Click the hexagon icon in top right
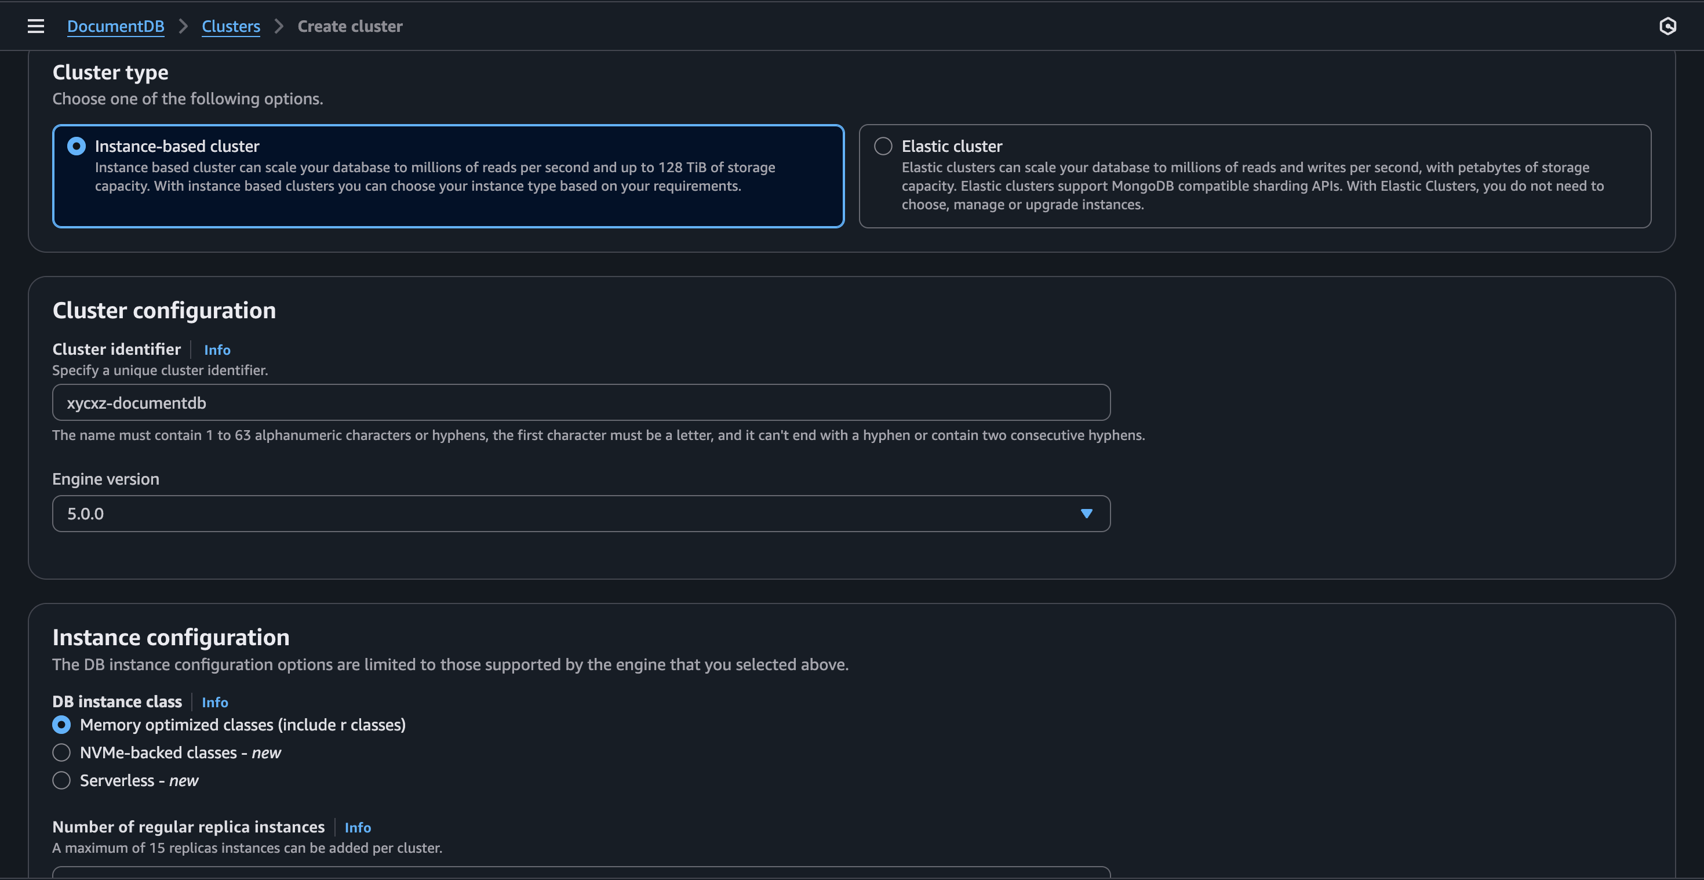Screen dimensions: 1704x880 tap(1667, 27)
